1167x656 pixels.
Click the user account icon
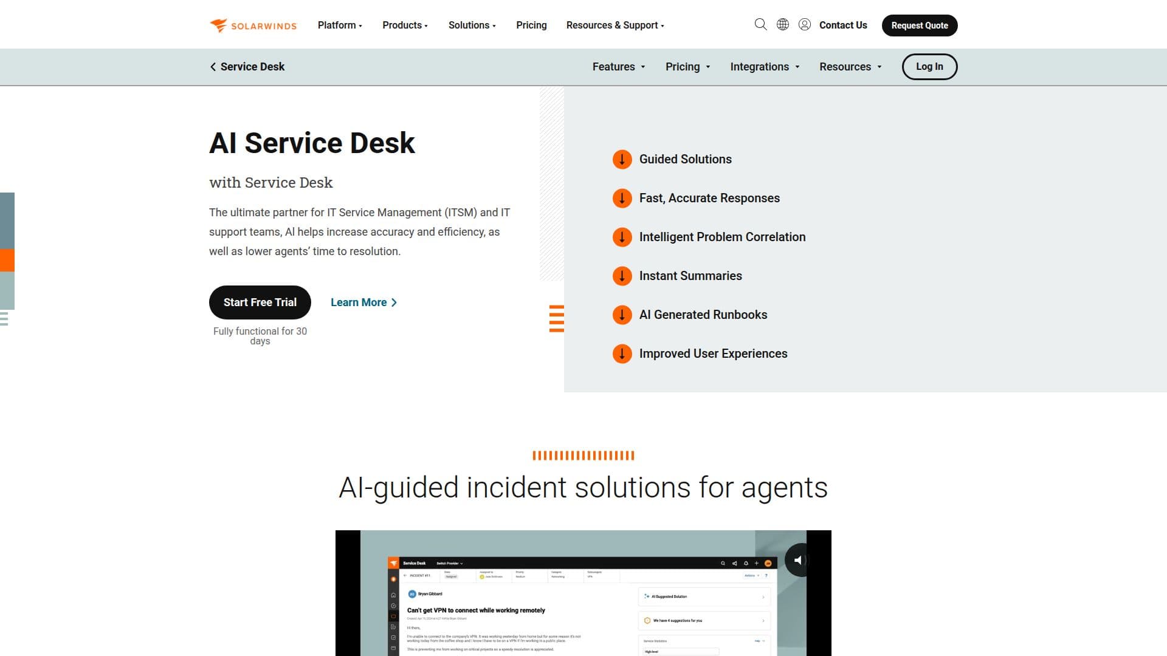(x=805, y=24)
